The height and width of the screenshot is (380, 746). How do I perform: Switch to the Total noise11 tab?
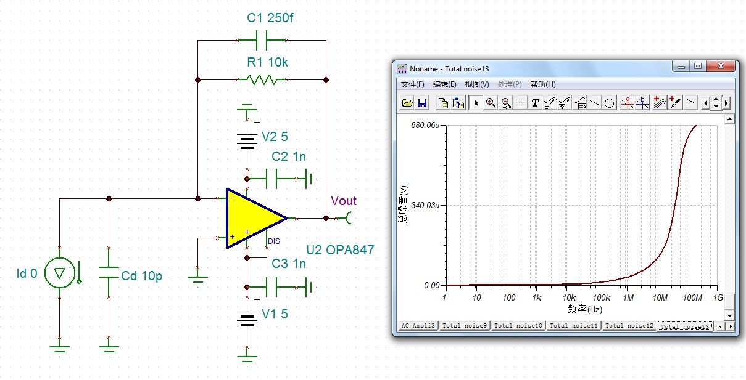tap(574, 326)
